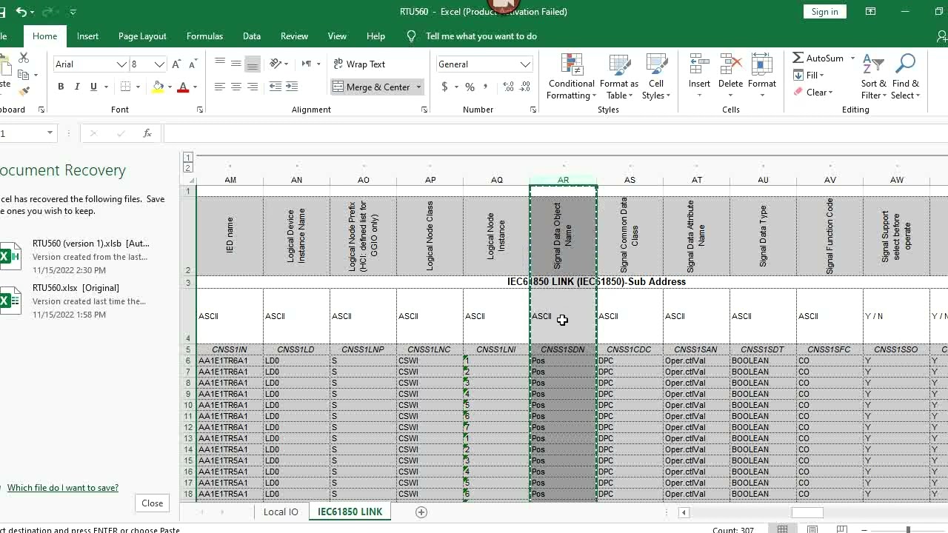Open the Format cells menu
948x533 pixels.
(761, 76)
